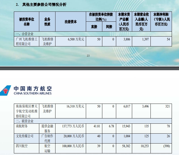179x155 pixels.
Task: Click the 6,017 total assets value
Action: 127,106
